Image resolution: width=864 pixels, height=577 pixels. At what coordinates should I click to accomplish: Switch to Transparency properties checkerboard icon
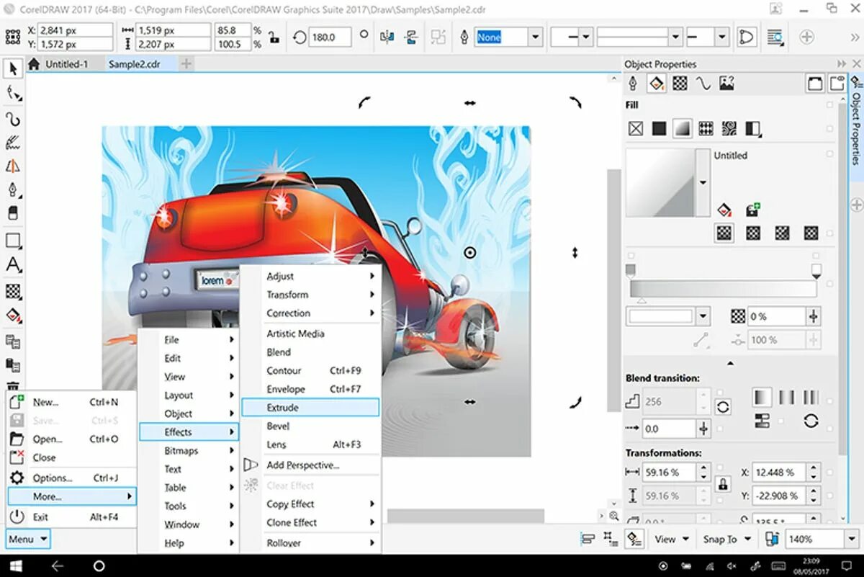point(680,84)
